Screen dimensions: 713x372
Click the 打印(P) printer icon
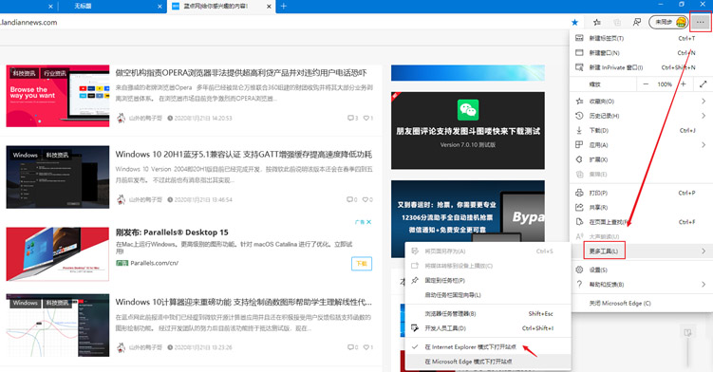point(579,193)
